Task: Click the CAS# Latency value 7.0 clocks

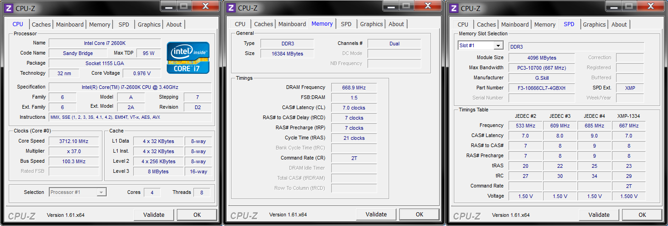Action: (x=354, y=108)
